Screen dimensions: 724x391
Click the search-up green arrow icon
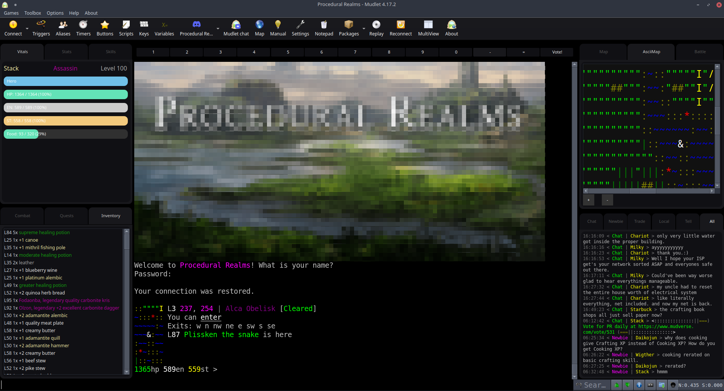[617, 385]
